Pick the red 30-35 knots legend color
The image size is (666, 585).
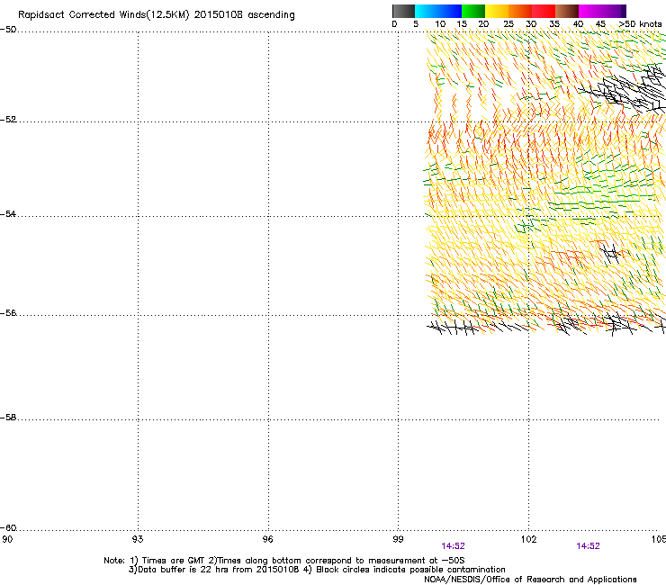tap(544, 11)
